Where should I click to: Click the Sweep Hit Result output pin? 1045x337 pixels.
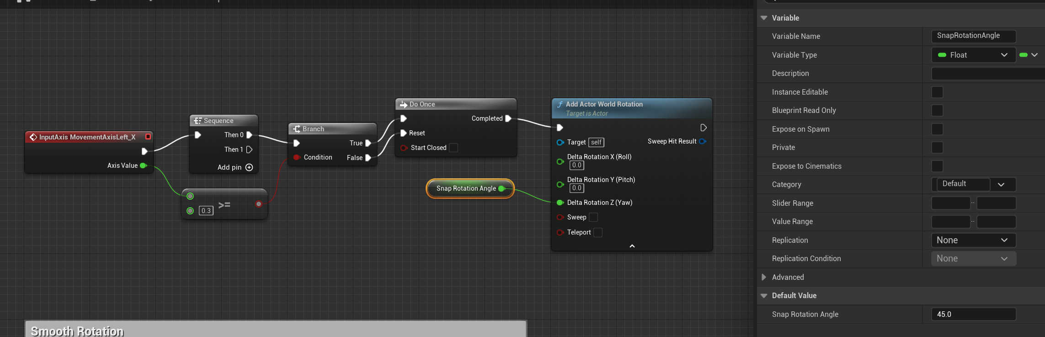pyautogui.click(x=703, y=141)
